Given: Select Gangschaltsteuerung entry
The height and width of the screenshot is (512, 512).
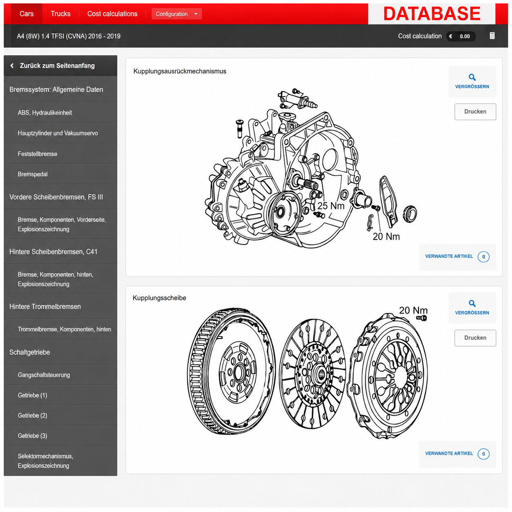Looking at the screenshot, I should (x=60, y=375).
